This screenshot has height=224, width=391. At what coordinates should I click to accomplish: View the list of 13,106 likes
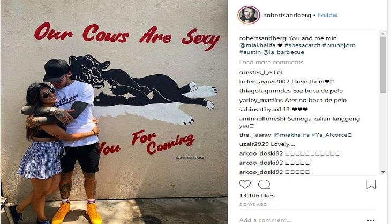coord(257,195)
